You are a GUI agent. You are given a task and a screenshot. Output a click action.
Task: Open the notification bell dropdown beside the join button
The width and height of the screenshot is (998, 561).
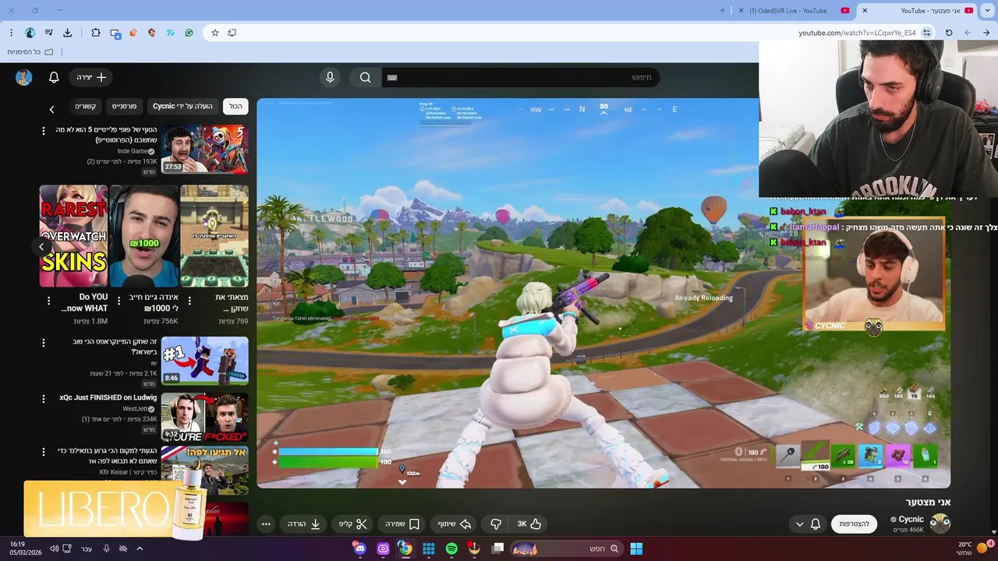point(808,524)
